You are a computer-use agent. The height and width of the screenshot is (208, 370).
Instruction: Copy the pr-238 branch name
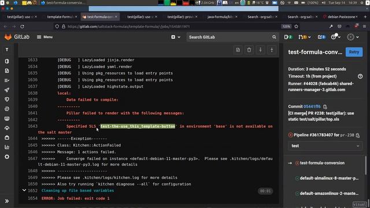click(358, 135)
